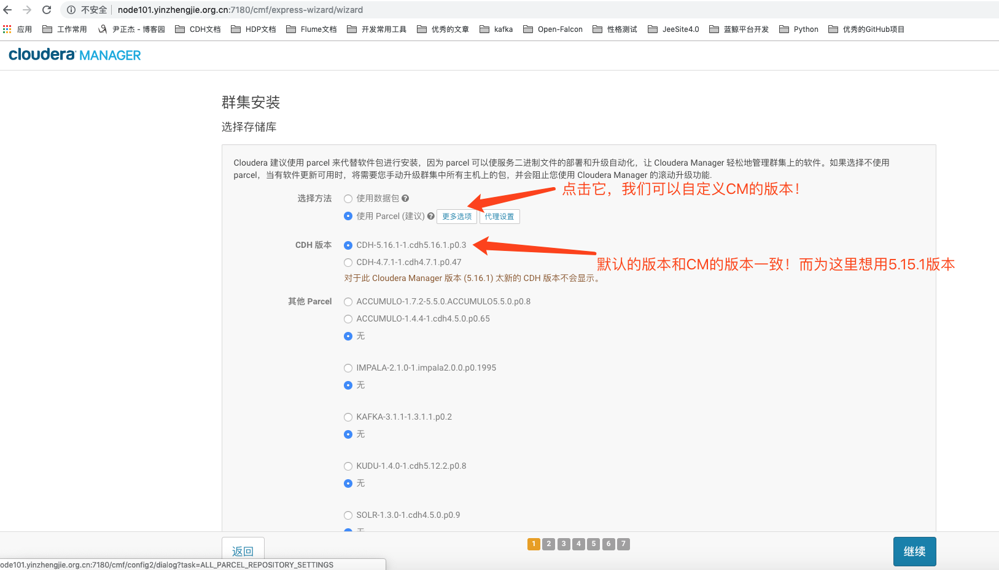
Task: Choose 无 under the KUDU option
Action: 348,483
